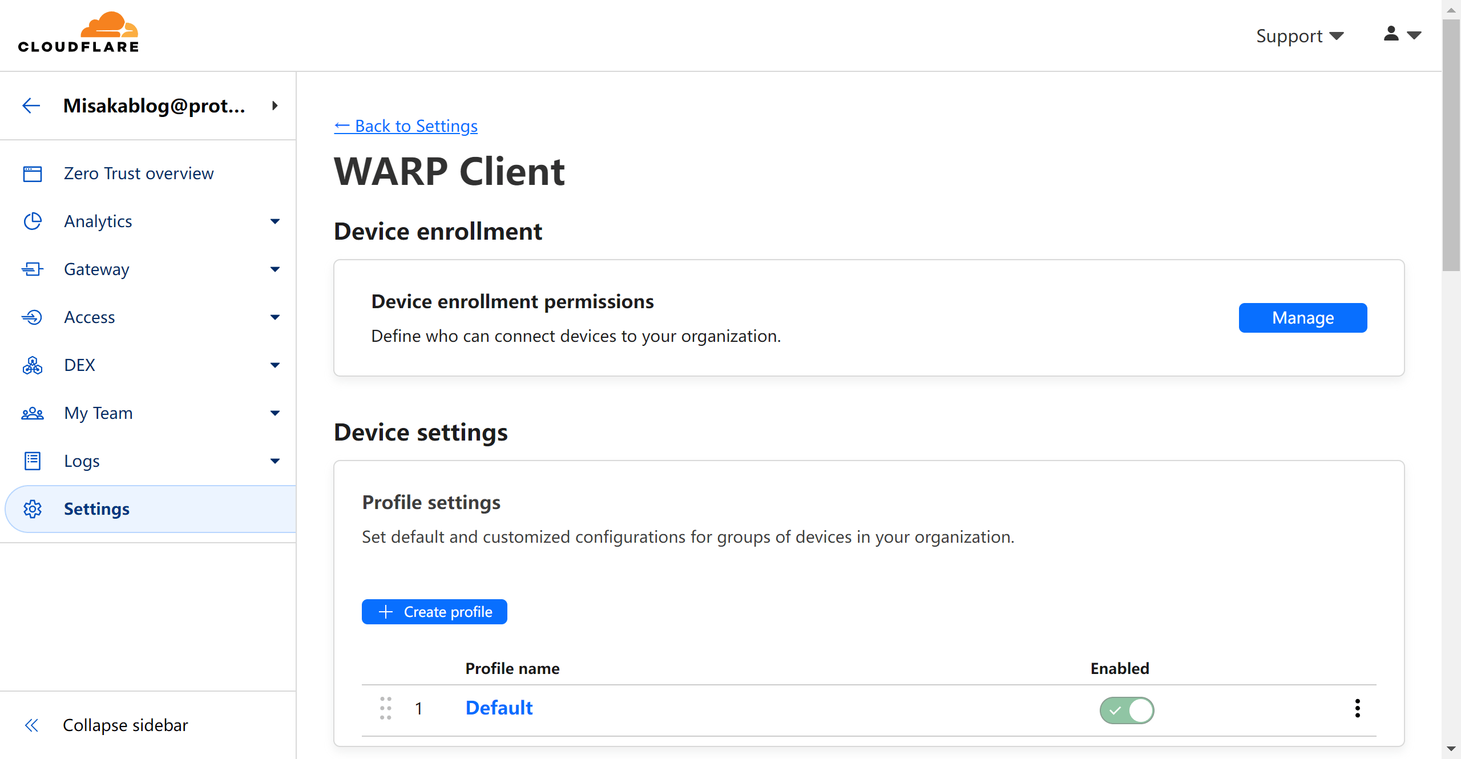Viewport: 1461px width, 759px height.
Task: Click the Gateway sidebar icon
Action: pos(33,269)
